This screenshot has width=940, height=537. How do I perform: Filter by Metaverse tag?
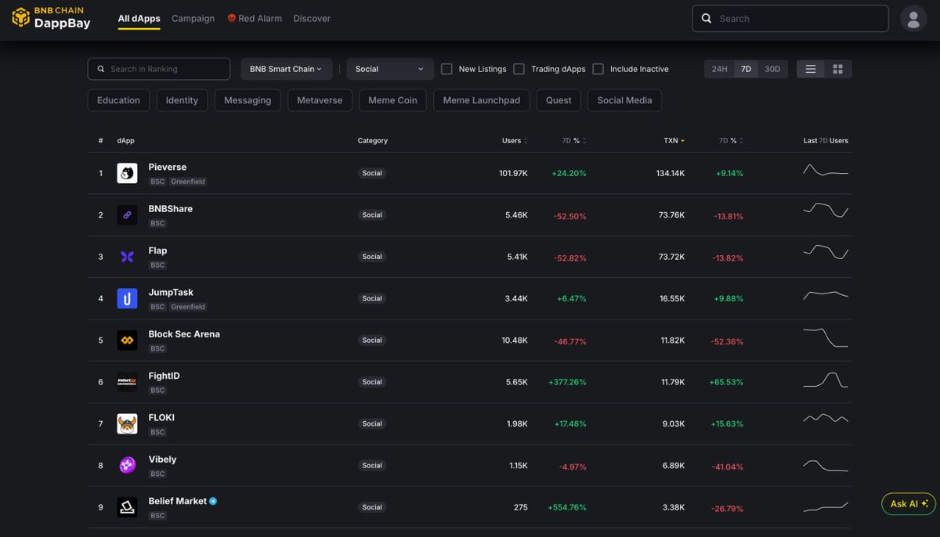pyautogui.click(x=320, y=100)
